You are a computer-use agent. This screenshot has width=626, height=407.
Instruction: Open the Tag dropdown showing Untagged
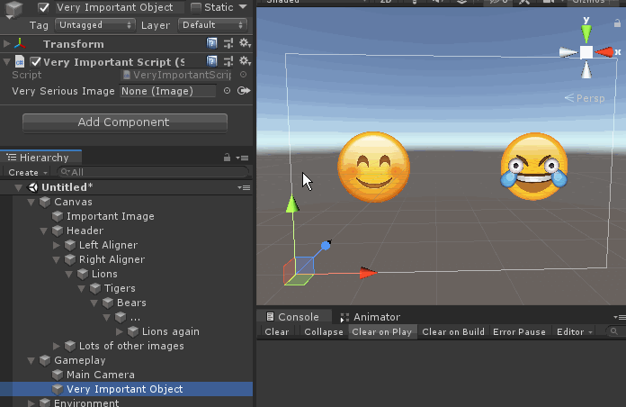[94, 25]
